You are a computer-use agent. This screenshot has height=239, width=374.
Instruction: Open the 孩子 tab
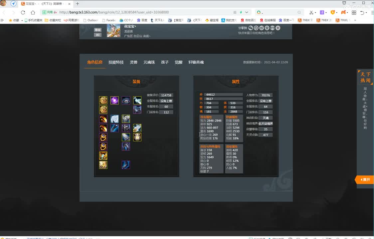165,62
